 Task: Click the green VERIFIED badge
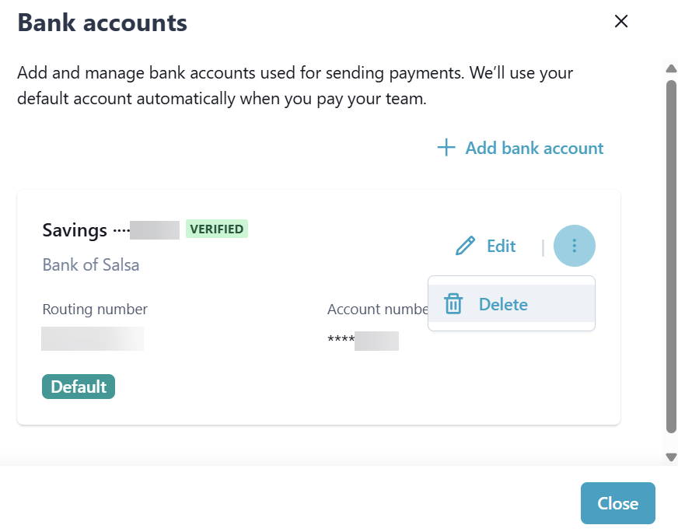click(x=216, y=229)
